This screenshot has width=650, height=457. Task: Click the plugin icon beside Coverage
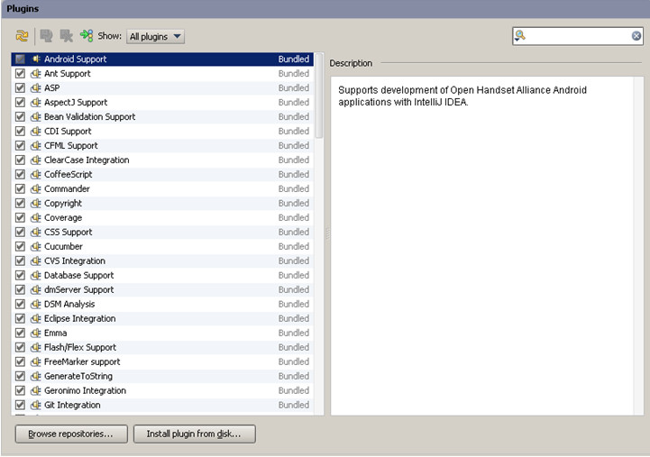[36, 218]
